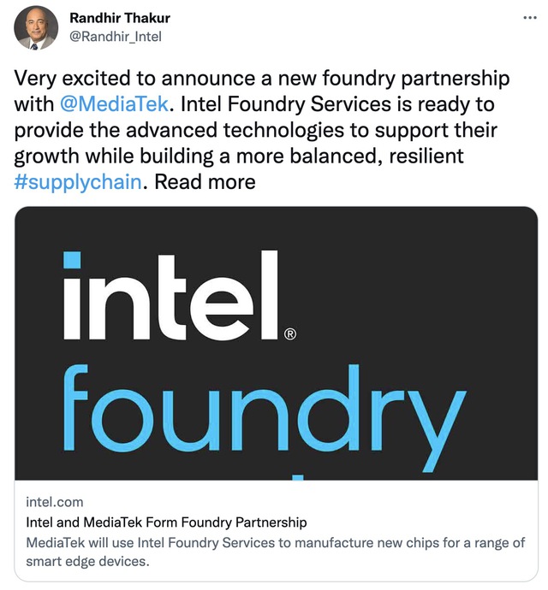548x590 pixels.
Task: Click the 'Very excited to announce' line of the tweet
Action: (x=262, y=79)
